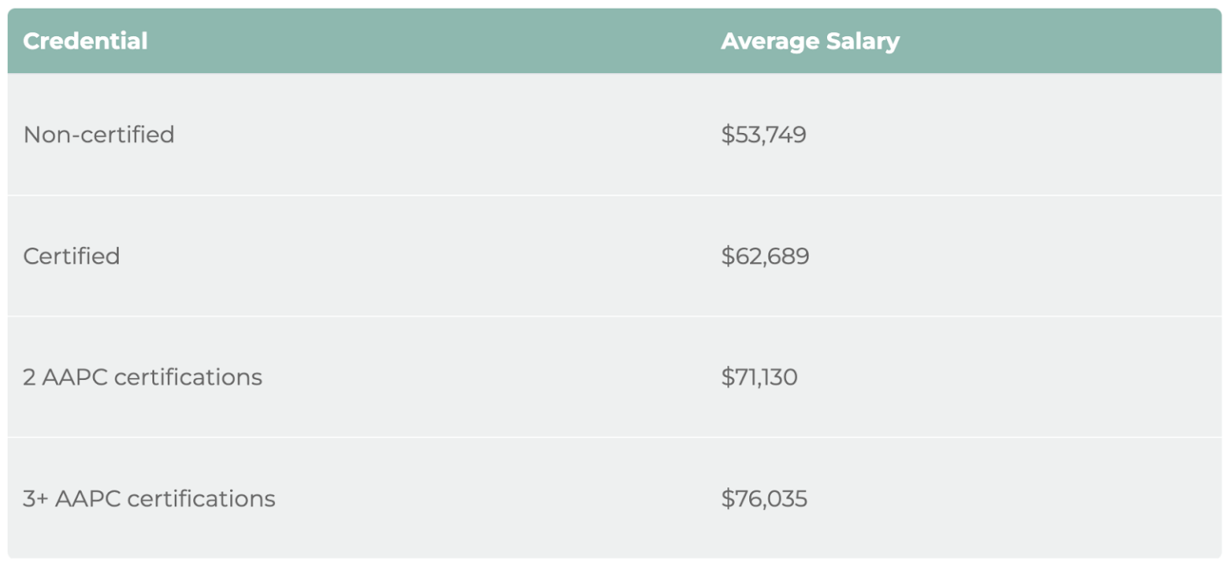Click the word certifications in the $71,130 row
This screenshot has height=569, width=1232.
click(188, 377)
